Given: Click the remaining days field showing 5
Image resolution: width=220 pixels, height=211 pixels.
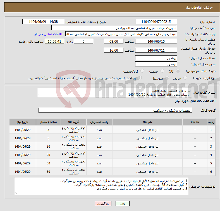Looking at the screenshot, I should (x=83, y=41).
